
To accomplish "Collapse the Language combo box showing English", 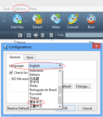I will 45,66.
